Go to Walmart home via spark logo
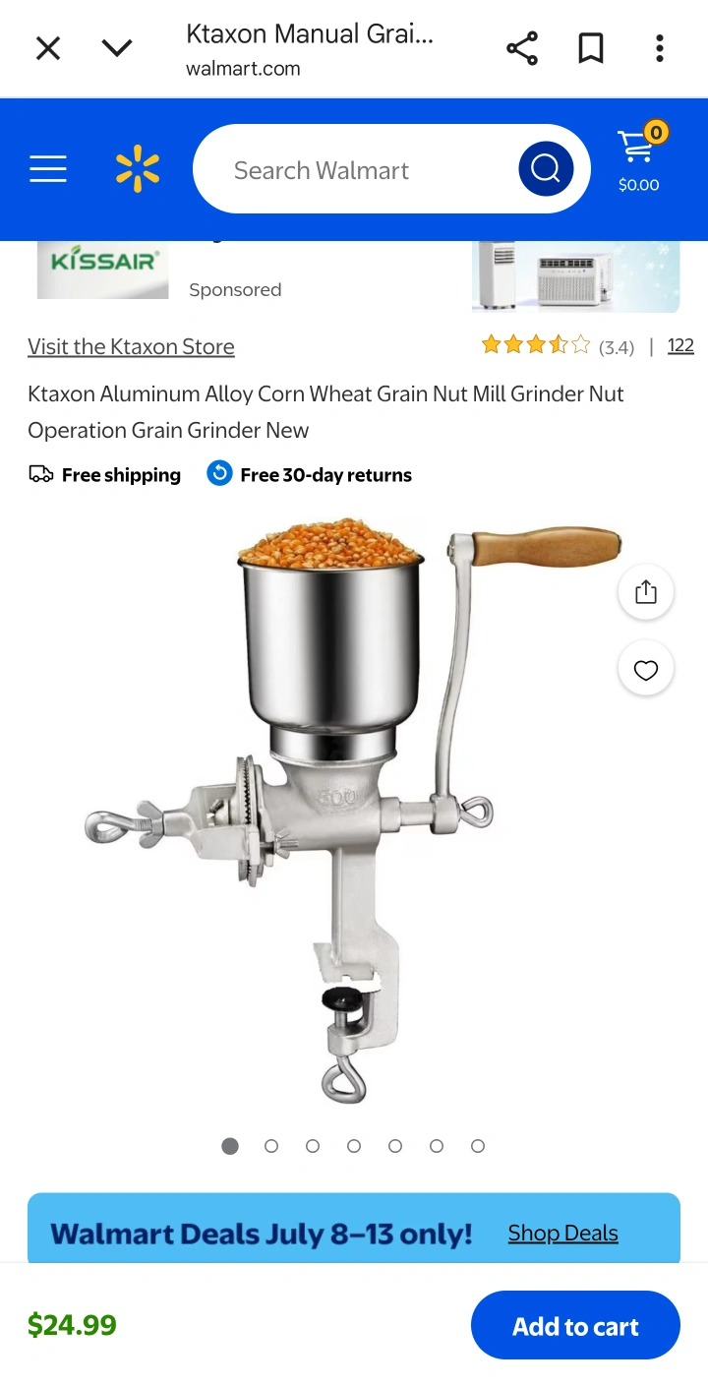708x1387 pixels. pos(138,169)
